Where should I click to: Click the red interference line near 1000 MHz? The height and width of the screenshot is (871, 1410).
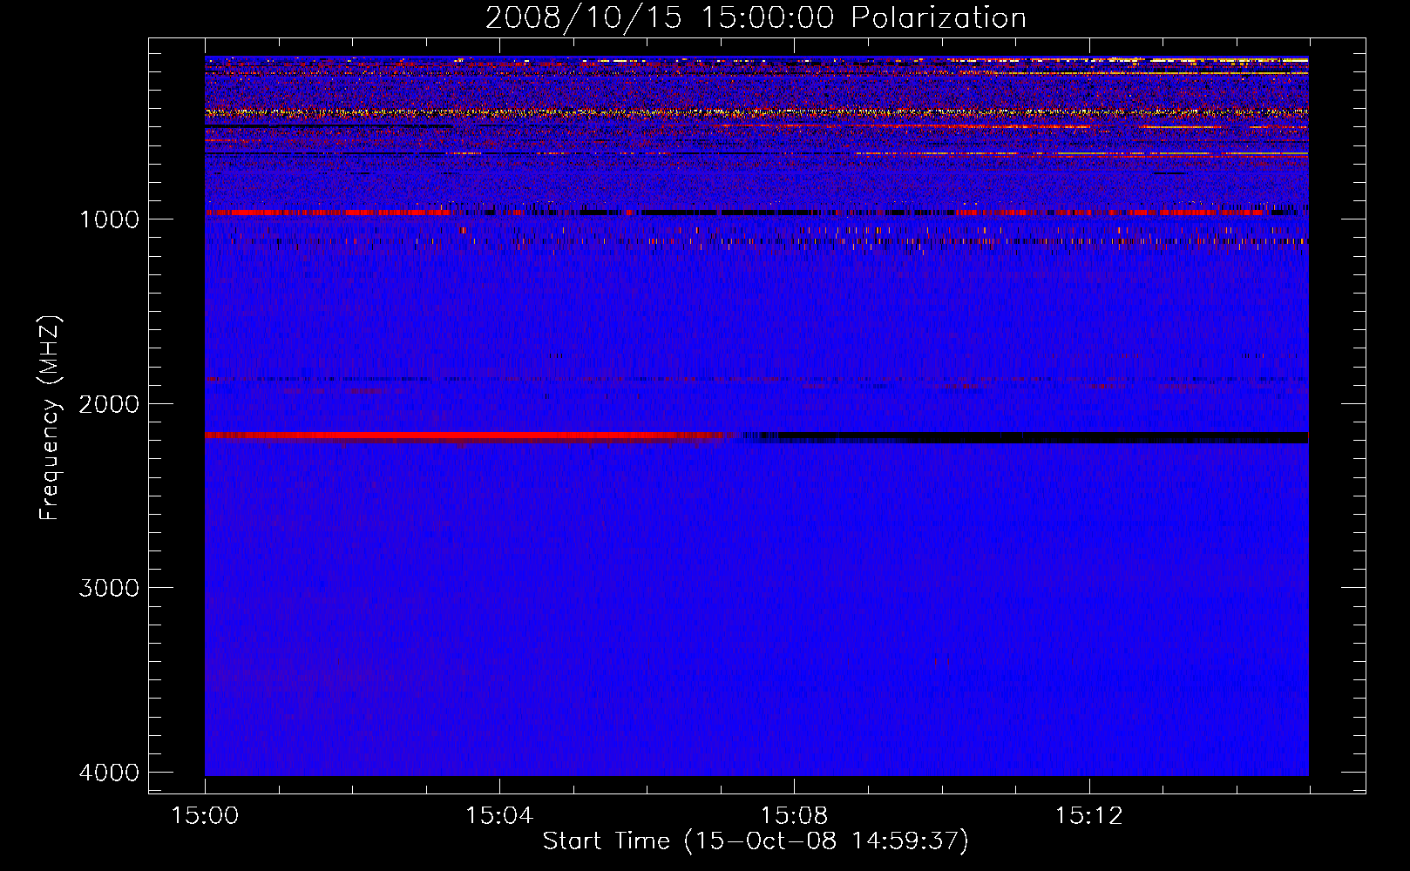tap(328, 213)
